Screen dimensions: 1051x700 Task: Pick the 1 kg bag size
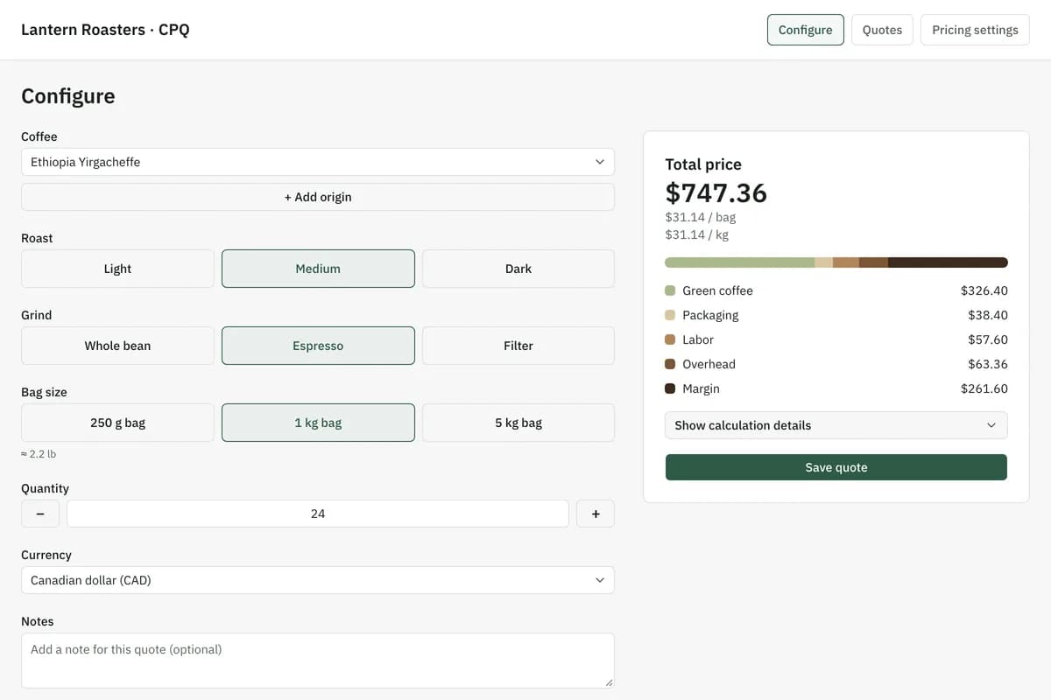click(x=318, y=423)
